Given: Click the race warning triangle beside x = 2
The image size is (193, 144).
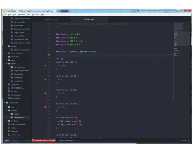Looking at the screenshot, I should click(45, 93).
